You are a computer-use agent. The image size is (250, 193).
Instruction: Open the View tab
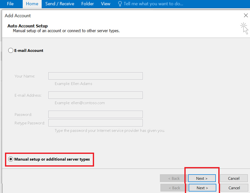coord(106,4)
